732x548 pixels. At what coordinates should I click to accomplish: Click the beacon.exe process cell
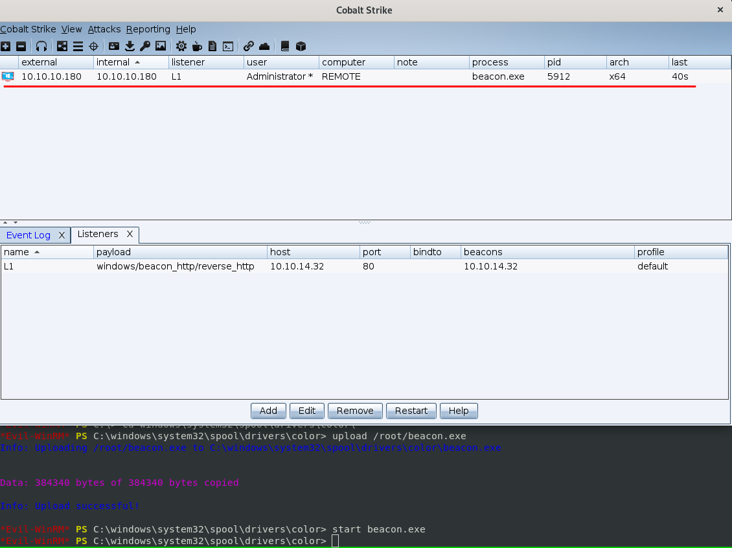point(507,76)
